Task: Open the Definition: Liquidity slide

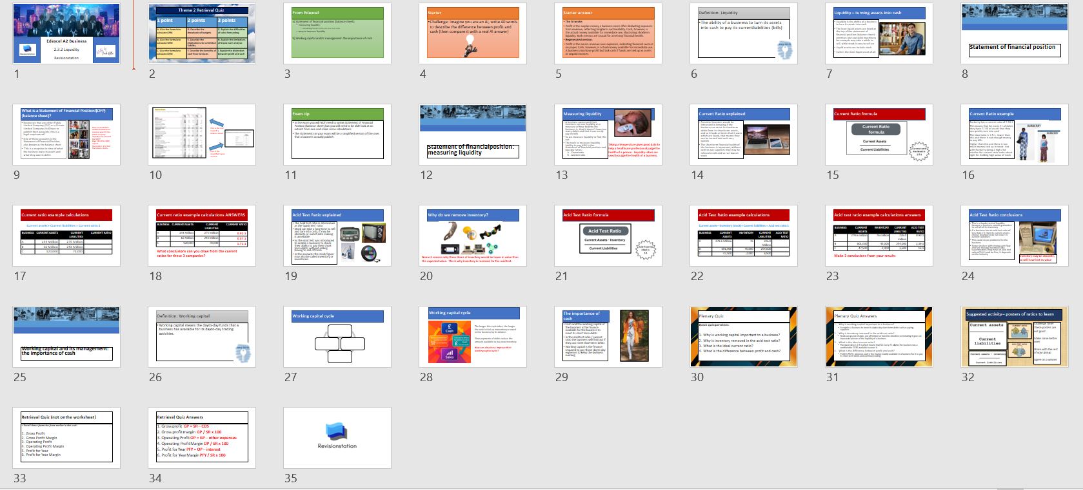Action: click(744, 33)
